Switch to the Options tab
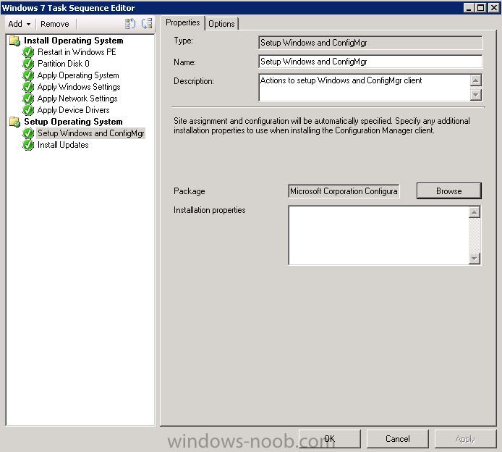The width and height of the screenshot is (502, 452). [221, 24]
